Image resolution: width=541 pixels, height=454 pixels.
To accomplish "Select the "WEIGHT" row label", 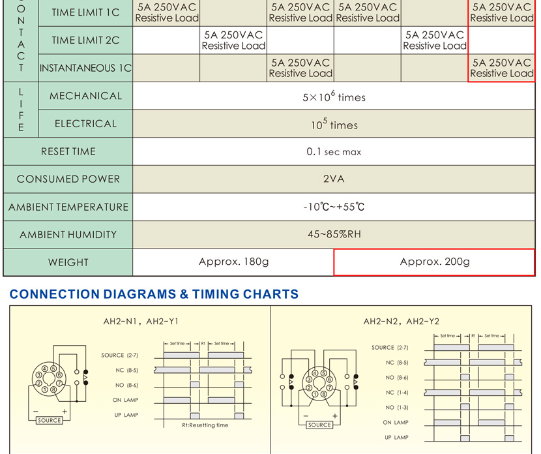I will (x=68, y=262).
